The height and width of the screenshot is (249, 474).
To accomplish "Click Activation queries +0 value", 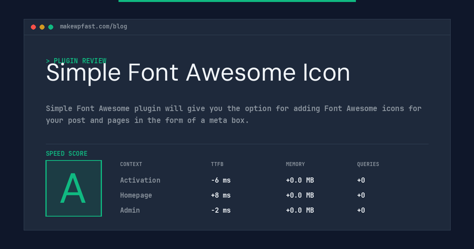I will click(x=361, y=180).
